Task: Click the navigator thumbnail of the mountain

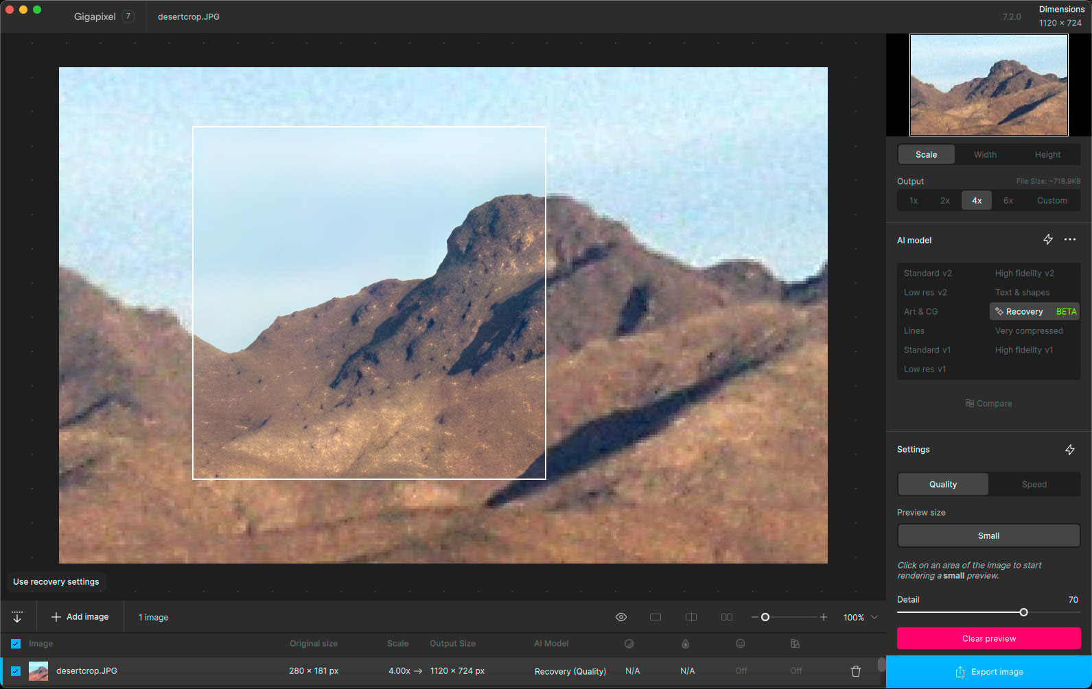Action: [x=988, y=85]
